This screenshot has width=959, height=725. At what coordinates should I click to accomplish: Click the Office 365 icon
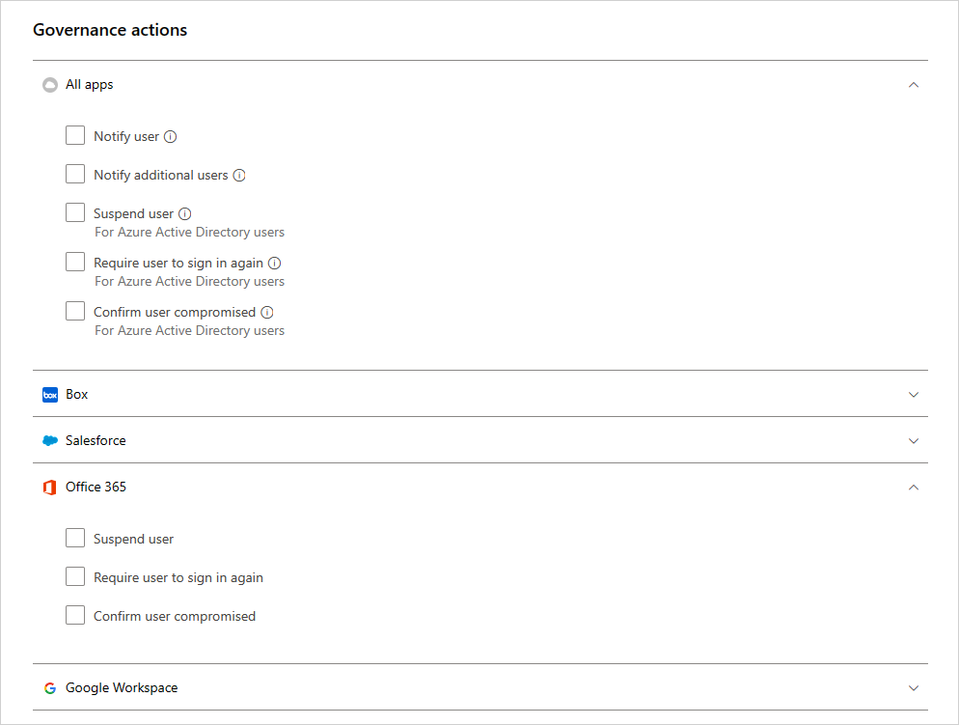[x=49, y=487]
